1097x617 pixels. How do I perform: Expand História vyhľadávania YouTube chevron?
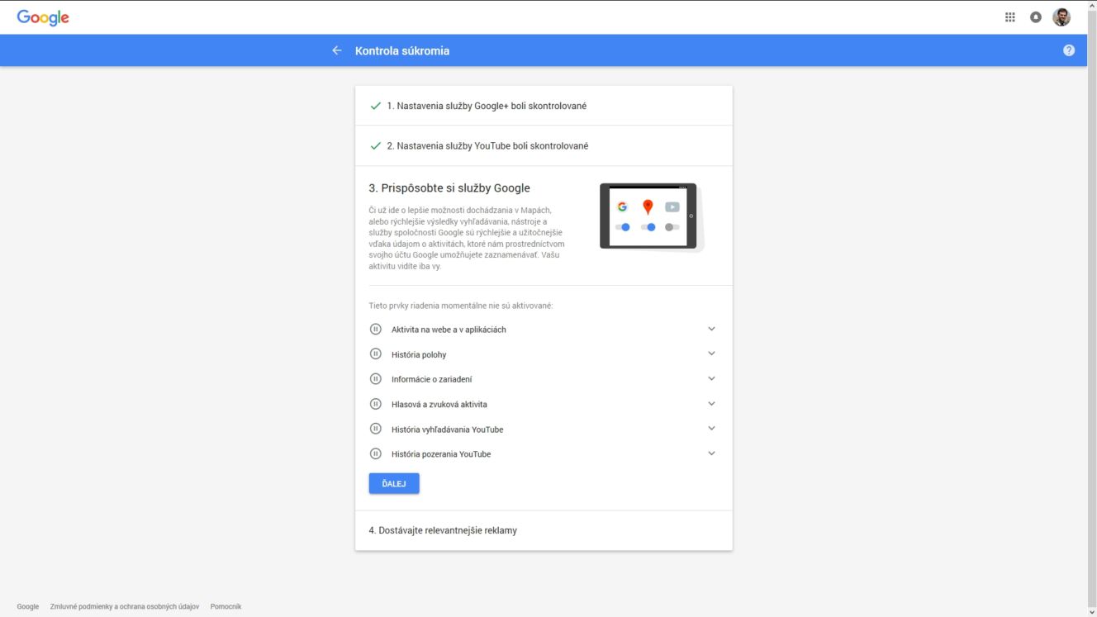[x=711, y=429]
